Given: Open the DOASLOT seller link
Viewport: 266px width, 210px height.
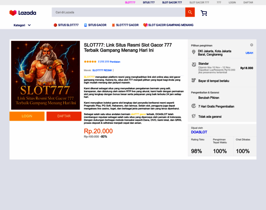Looking at the screenshot, I should tap(199, 132).
